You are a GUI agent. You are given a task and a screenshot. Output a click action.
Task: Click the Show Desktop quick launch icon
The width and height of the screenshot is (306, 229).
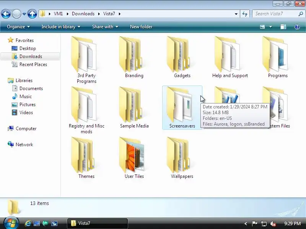click(x=36, y=223)
